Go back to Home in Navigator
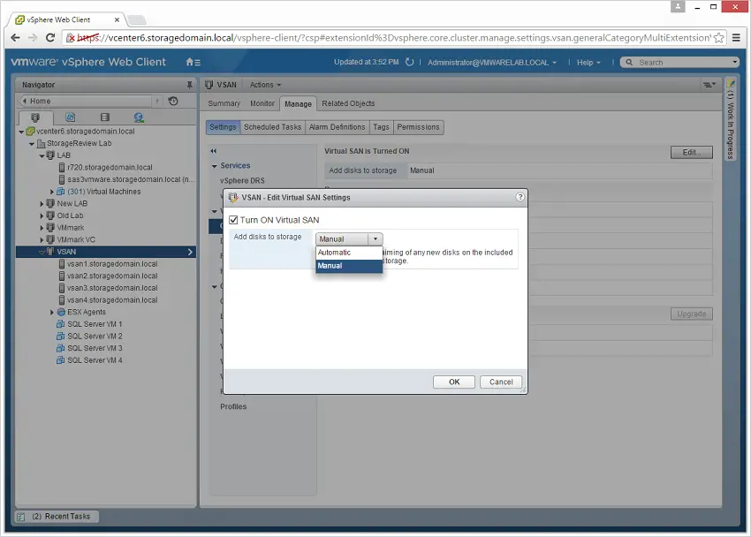This screenshot has width=751, height=537. (85, 101)
